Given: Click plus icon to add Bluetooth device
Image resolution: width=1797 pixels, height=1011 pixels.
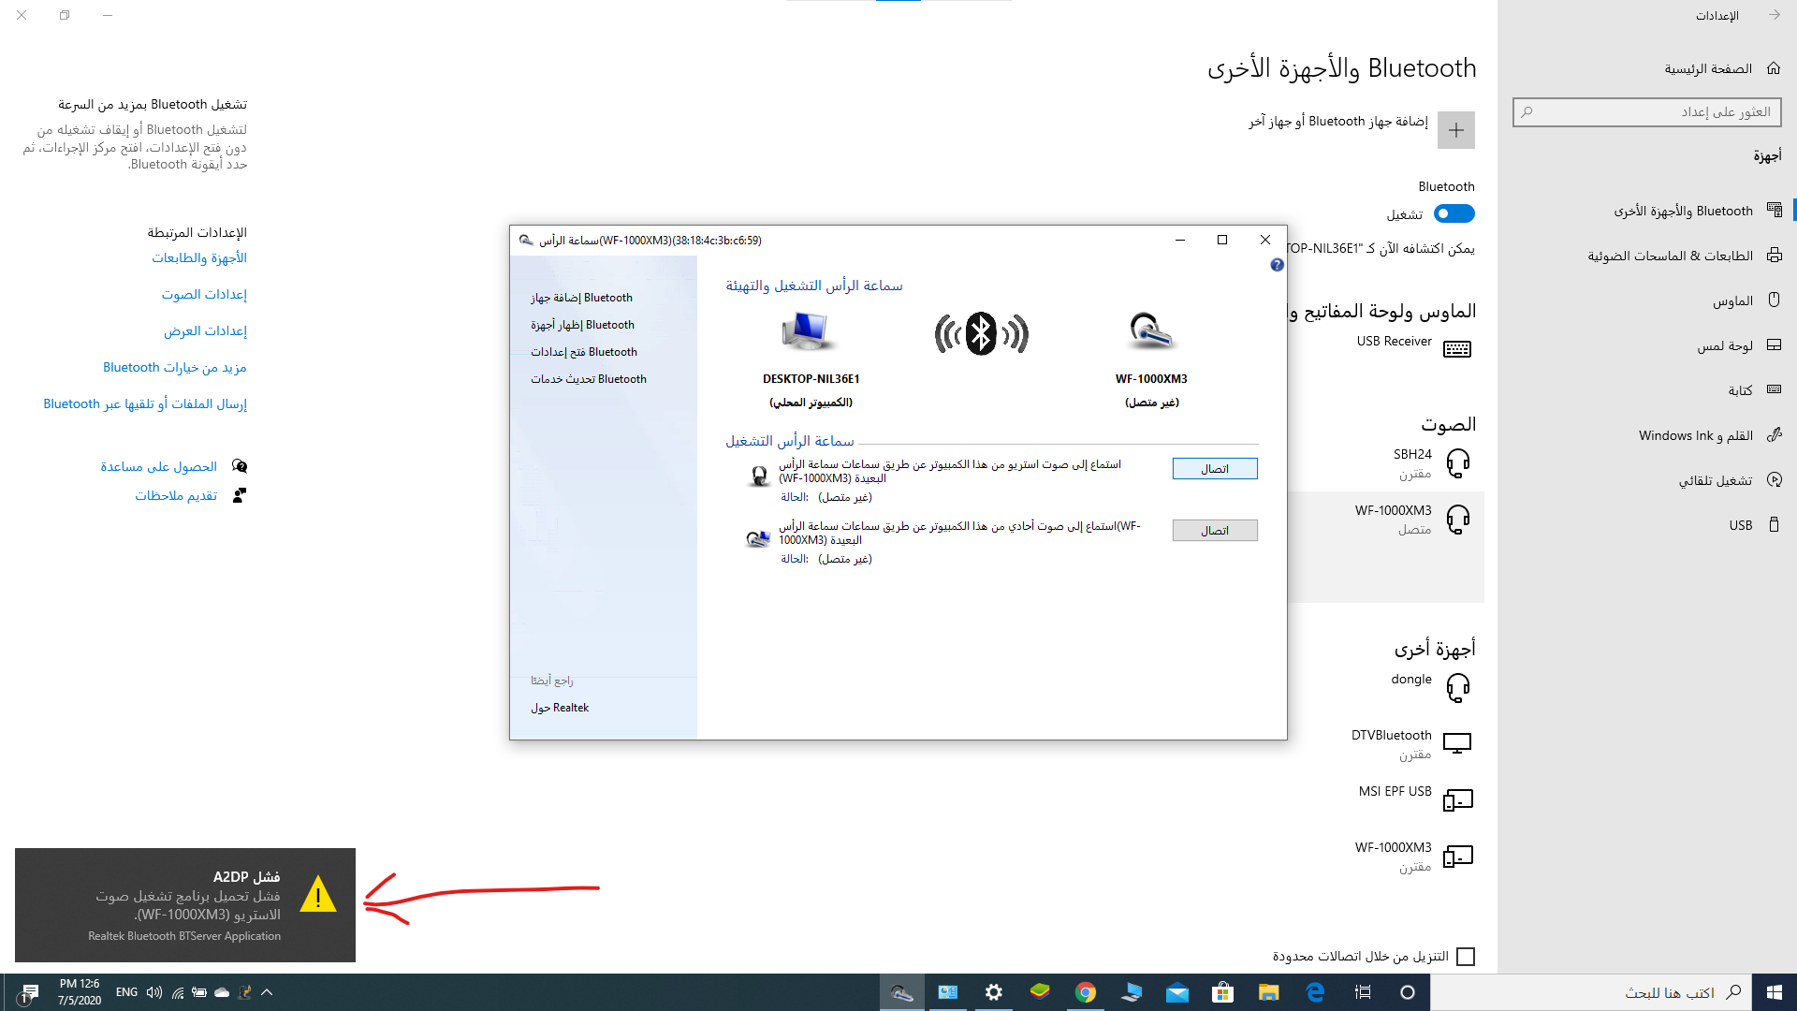Looking at the screenshot, I should click(1455, 130).
